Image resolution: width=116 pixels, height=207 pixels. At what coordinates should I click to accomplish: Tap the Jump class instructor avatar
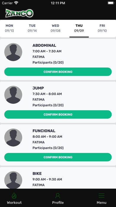pyautogui.click(x=13, y=95)
